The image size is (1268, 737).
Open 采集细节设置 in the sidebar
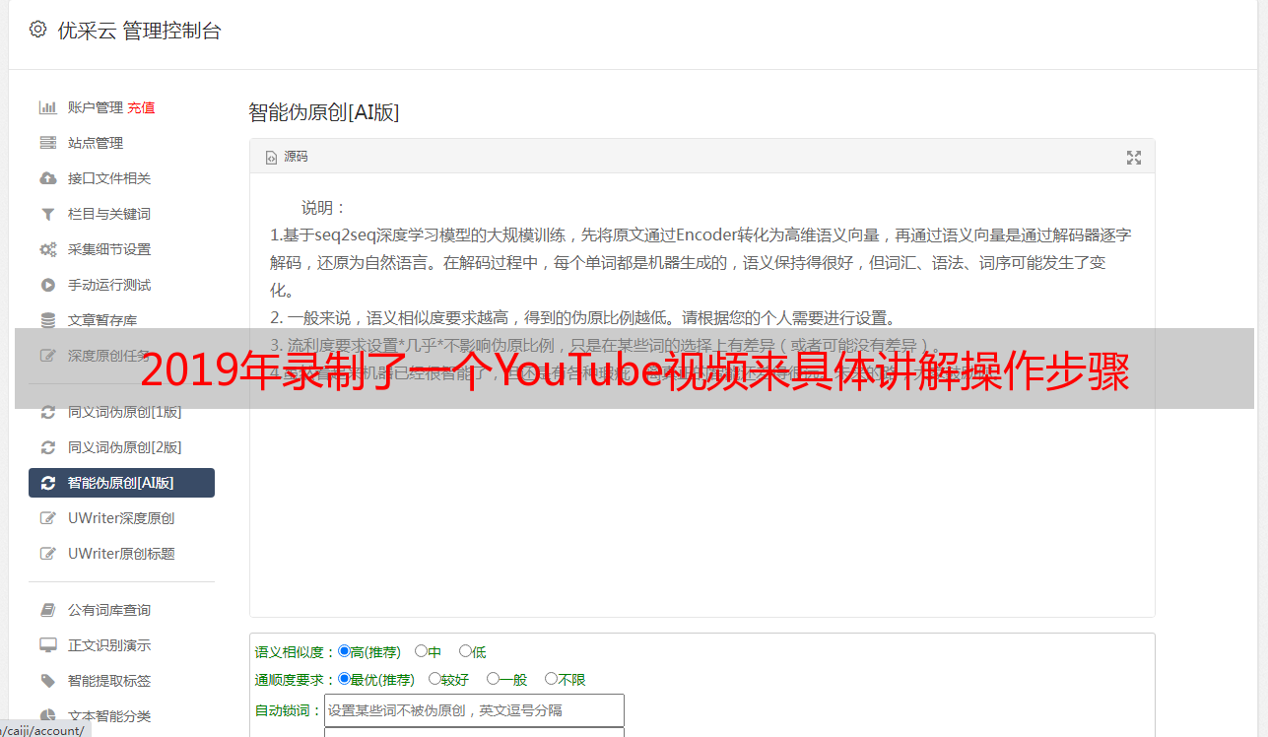(x=109, y=249)
